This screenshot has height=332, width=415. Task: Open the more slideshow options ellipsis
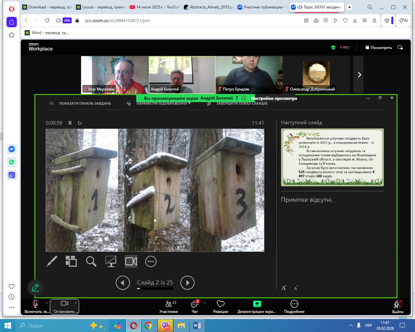pos(151,261)
